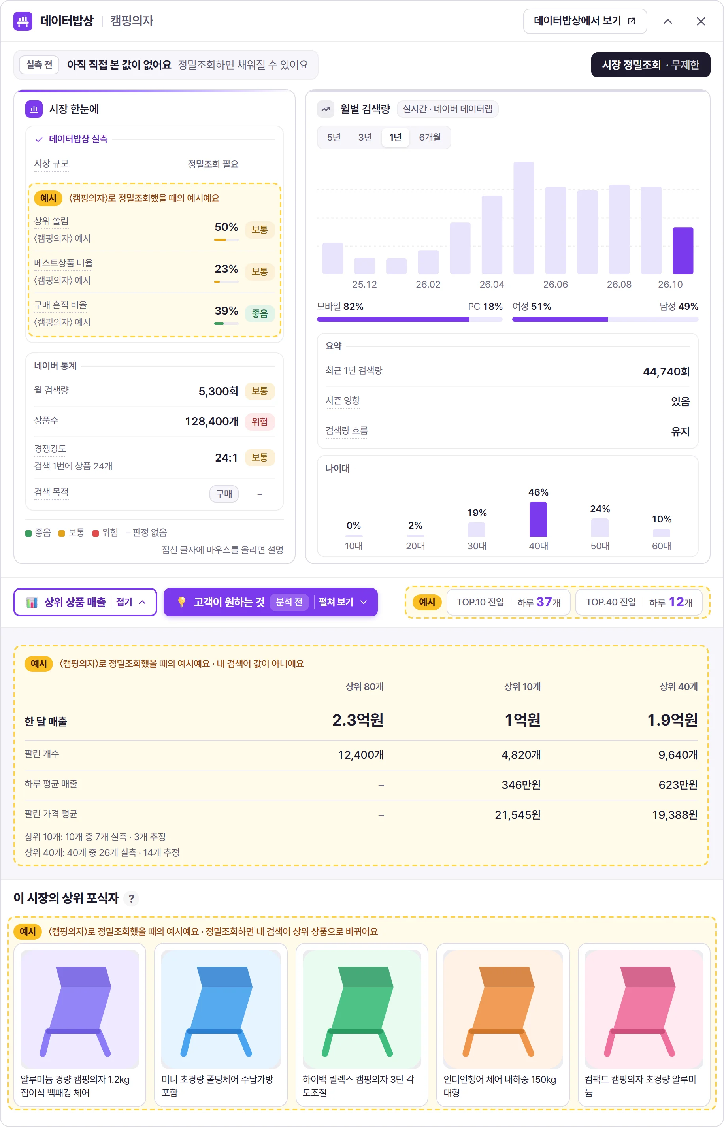Click the 시즌 영향 dotted label
Image resolution: width=724 pixels, height=1127 pixels.
click(343, 401)
